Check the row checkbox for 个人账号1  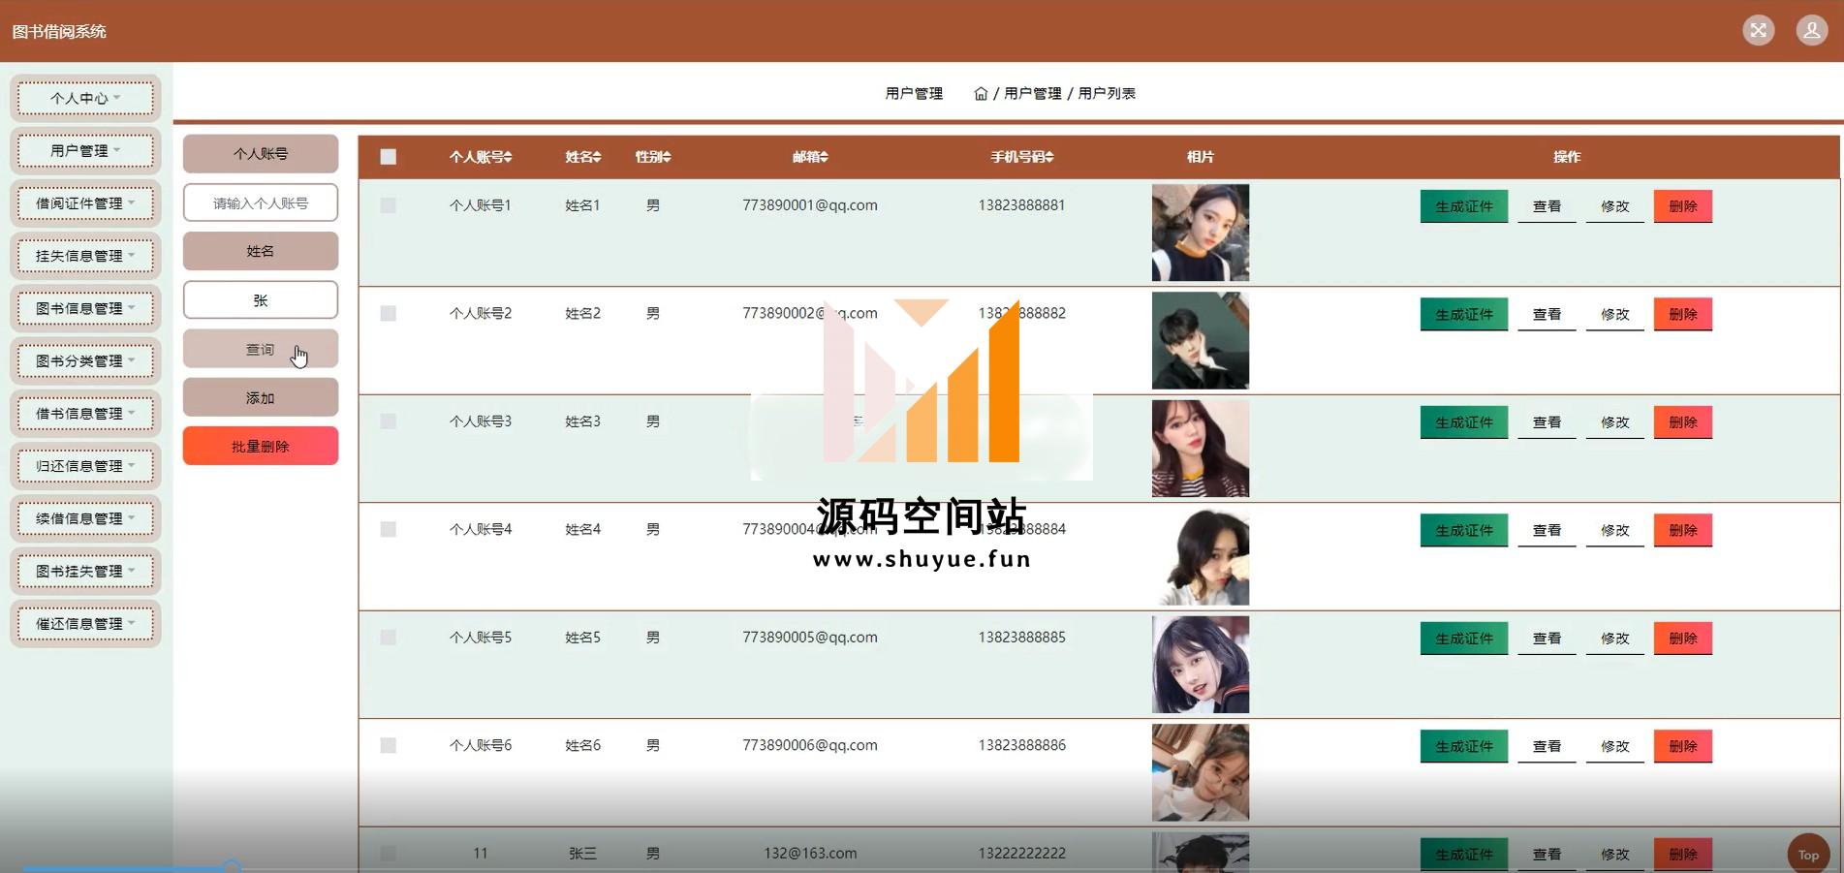(x=389, y=205)
